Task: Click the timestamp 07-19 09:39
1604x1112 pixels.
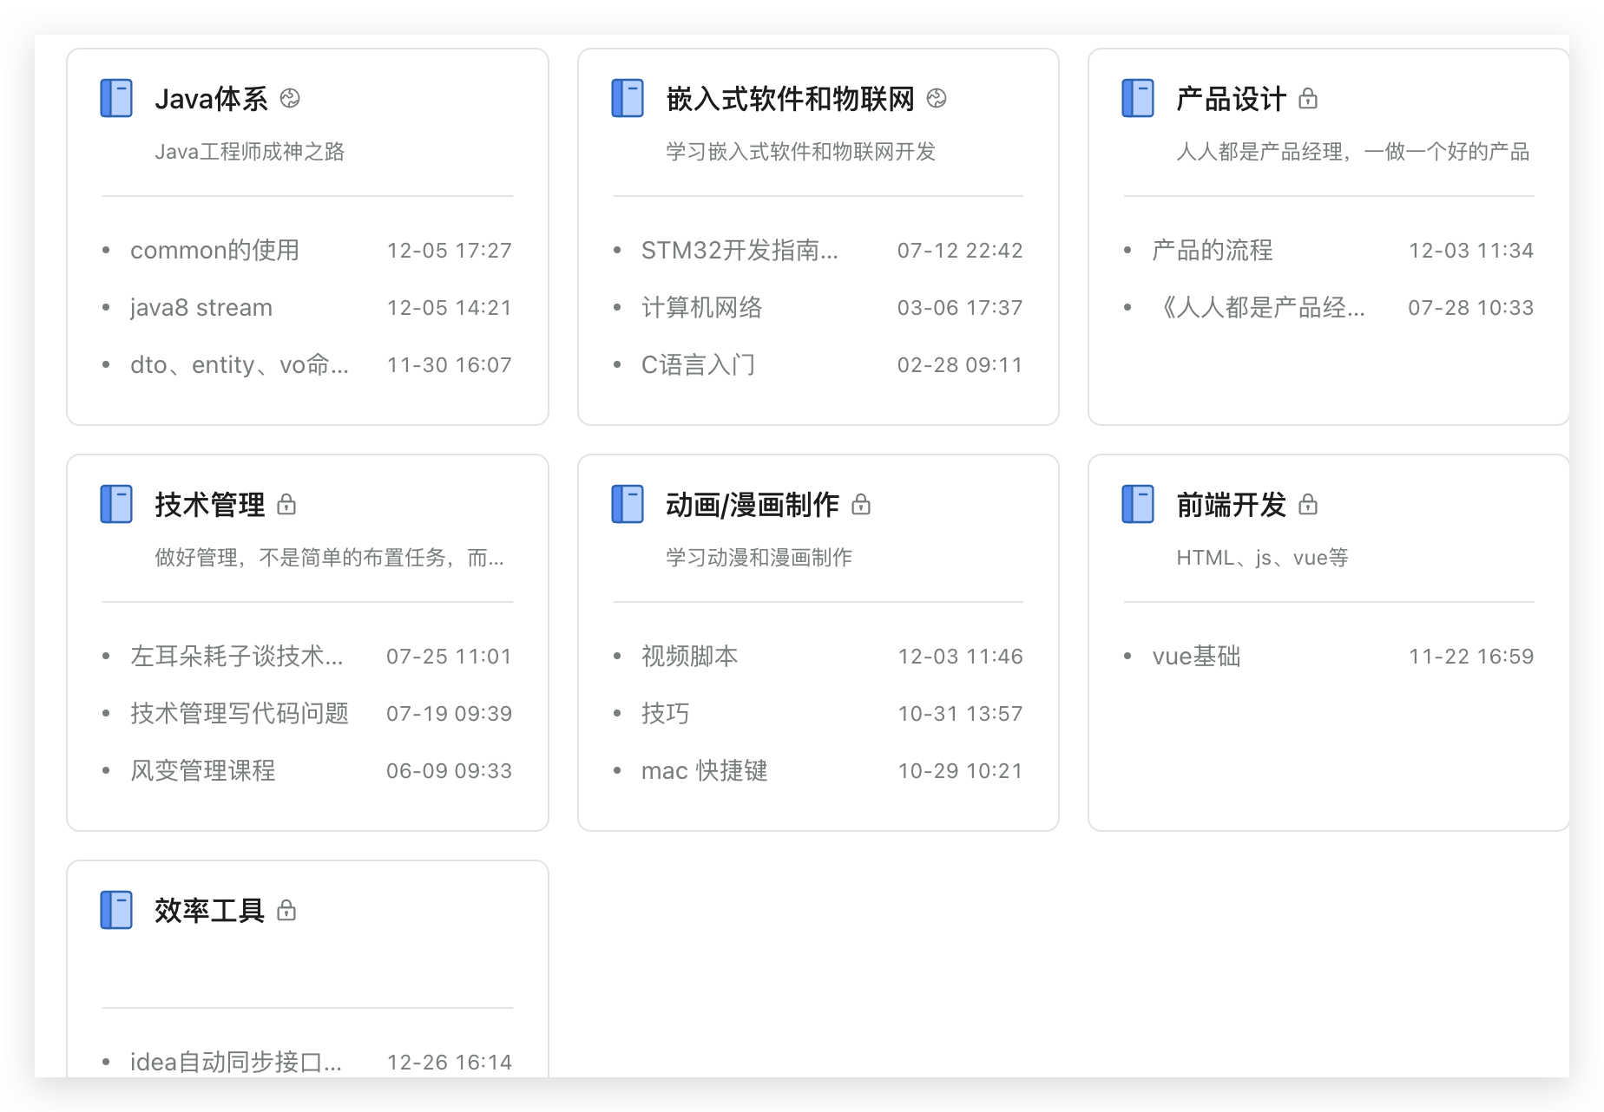Action: 450,714
